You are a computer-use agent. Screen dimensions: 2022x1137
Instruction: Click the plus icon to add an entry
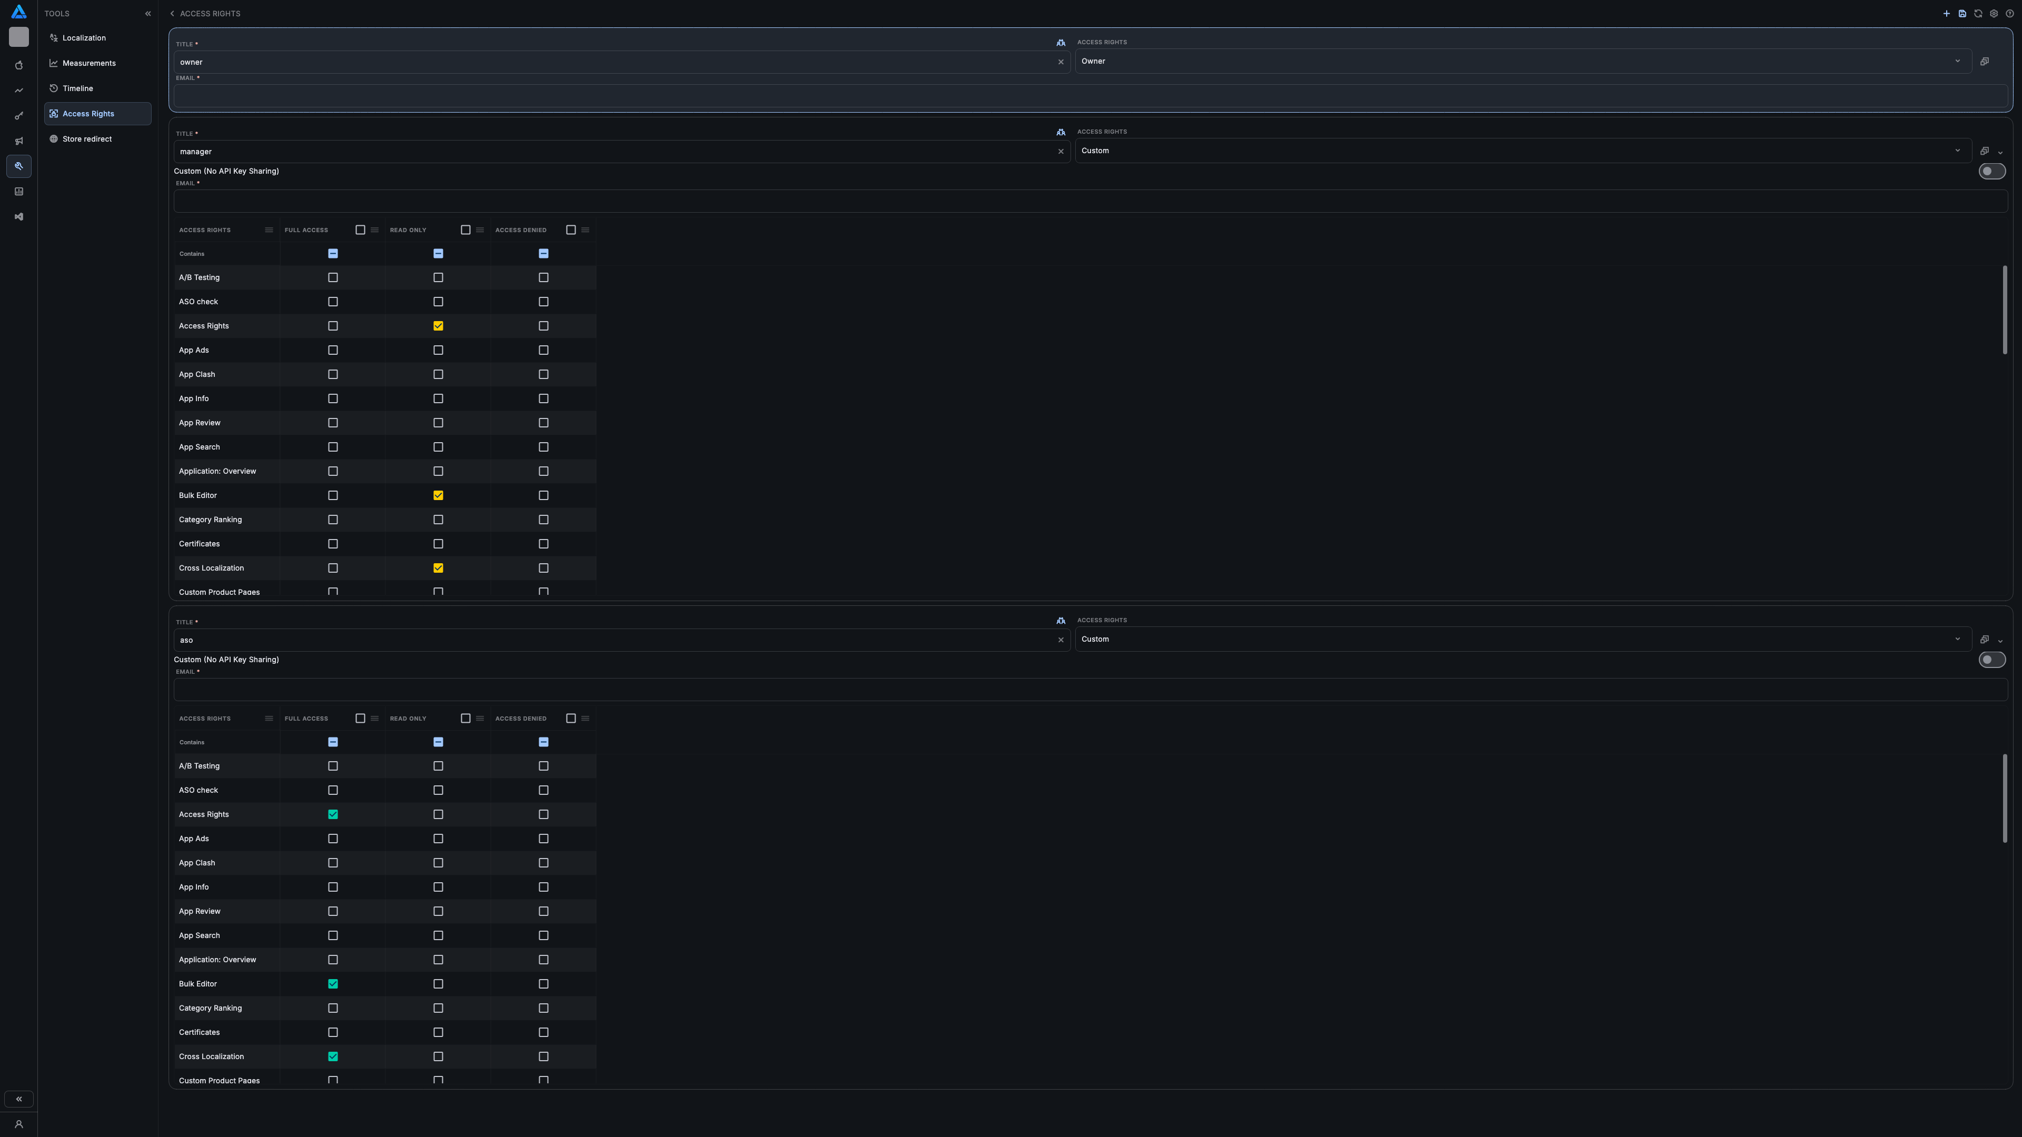(1946, 13)
